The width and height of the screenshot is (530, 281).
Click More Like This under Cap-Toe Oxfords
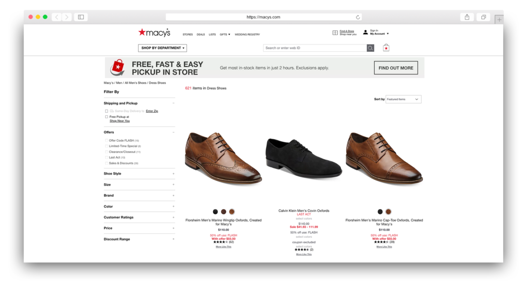[385, 247]
